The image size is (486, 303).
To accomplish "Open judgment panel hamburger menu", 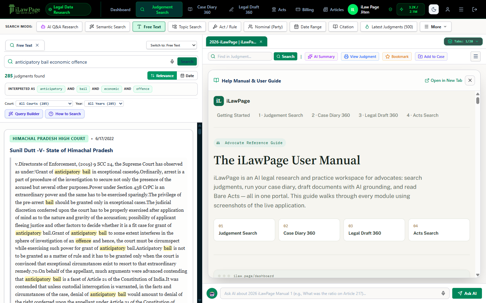I will pos(476,57).
